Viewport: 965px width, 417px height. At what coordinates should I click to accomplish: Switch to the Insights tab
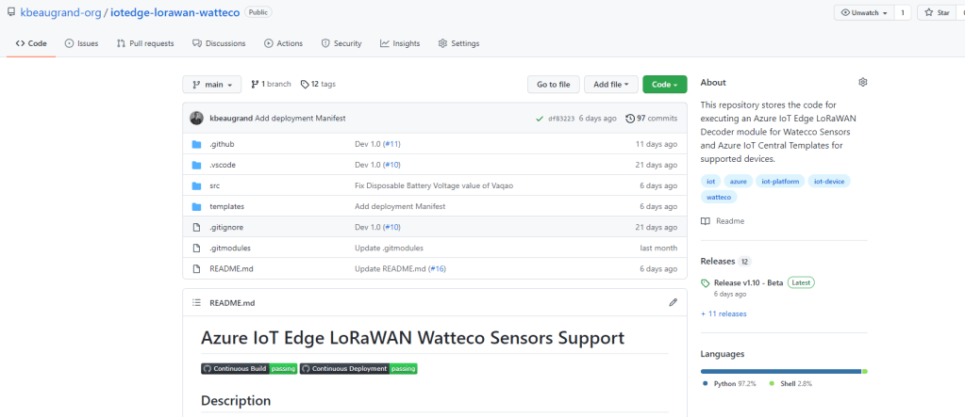click(x=400, y=43)
